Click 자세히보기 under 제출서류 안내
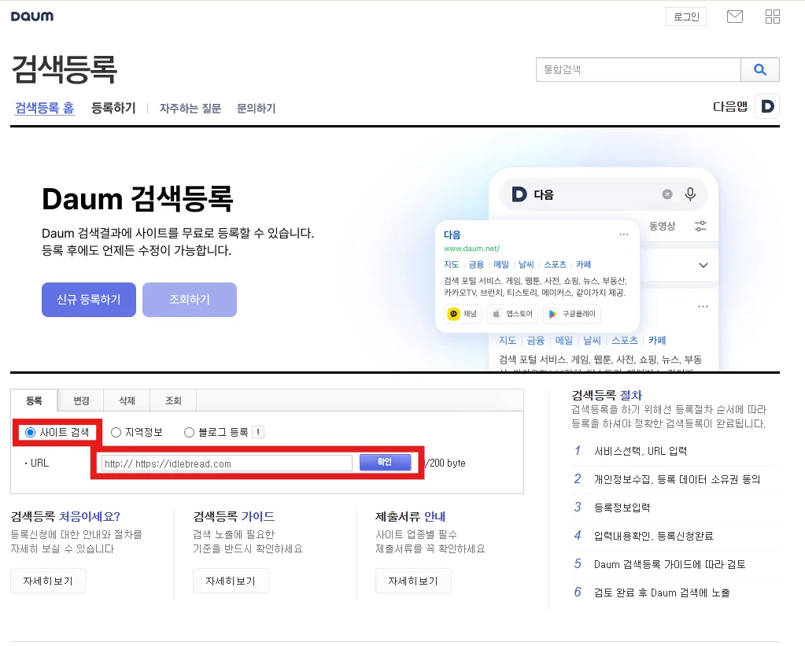The width and height of the screenshot is (805, 646). coord(413,581)
